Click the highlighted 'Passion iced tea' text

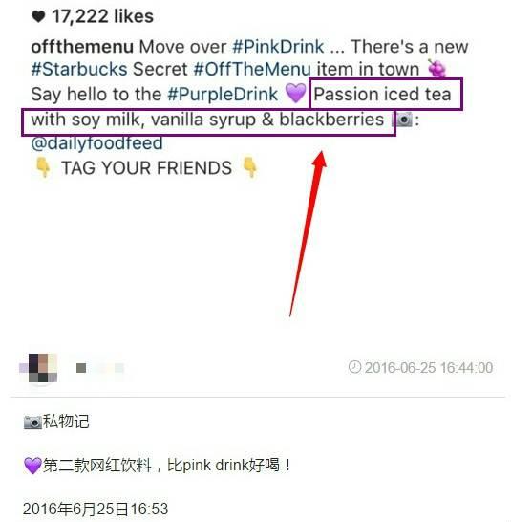383,95
